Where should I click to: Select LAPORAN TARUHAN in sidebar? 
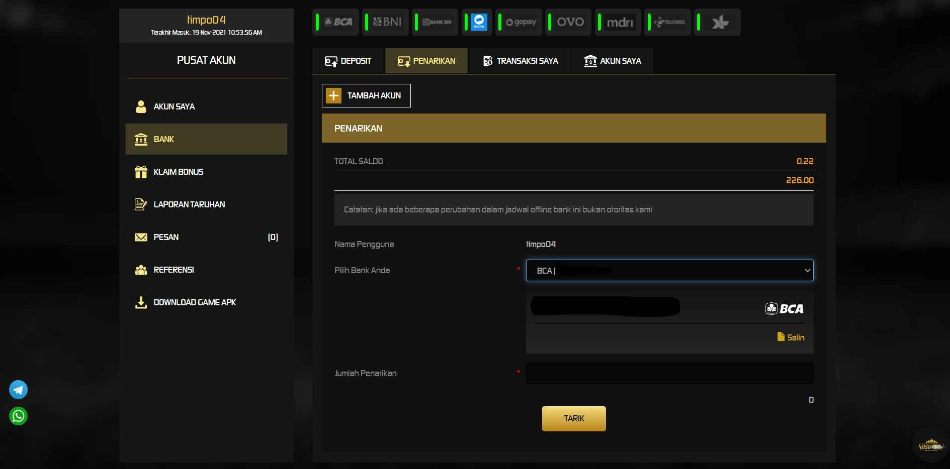(206, 204)
